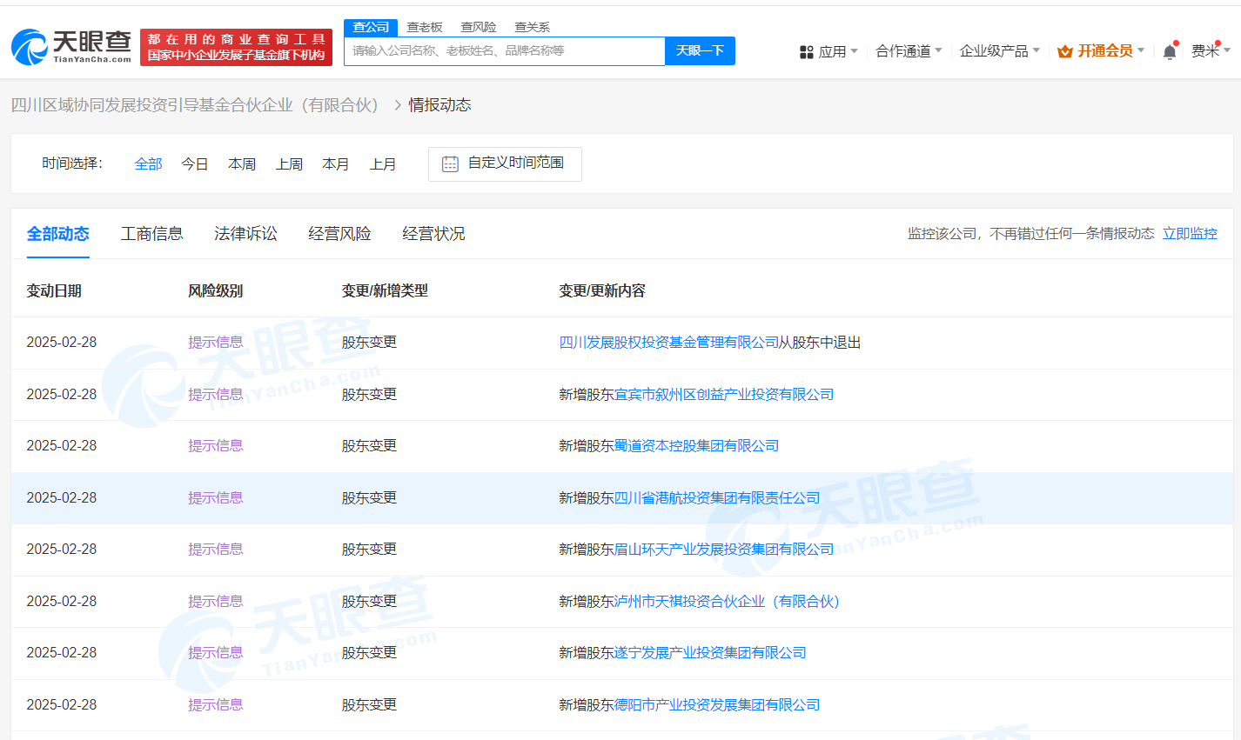
Task: Open the 蜀道资本控股集团有限公司 link
Action: click(x=696, y=446)
